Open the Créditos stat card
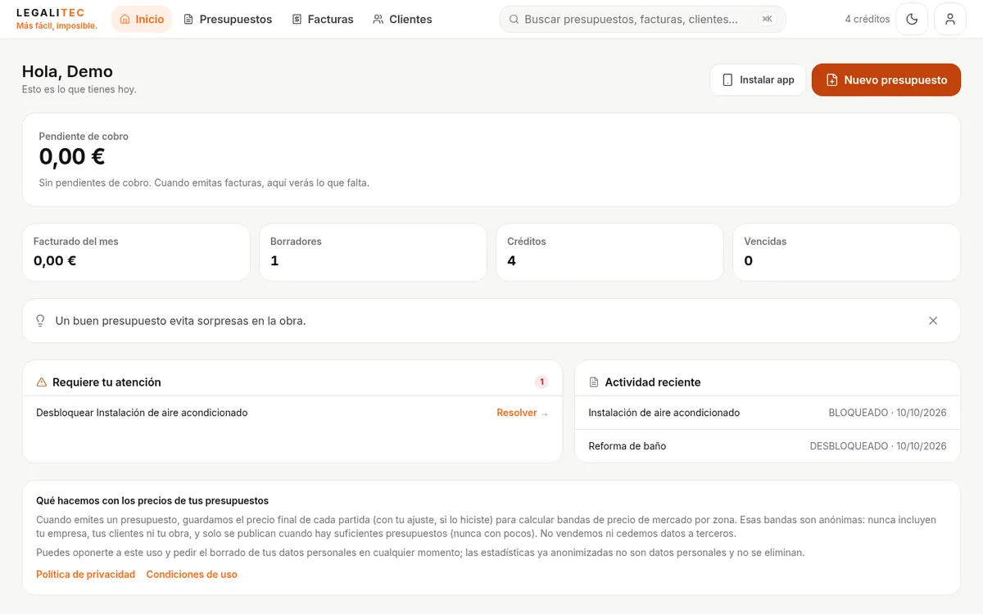 click(x=609, y=252)
